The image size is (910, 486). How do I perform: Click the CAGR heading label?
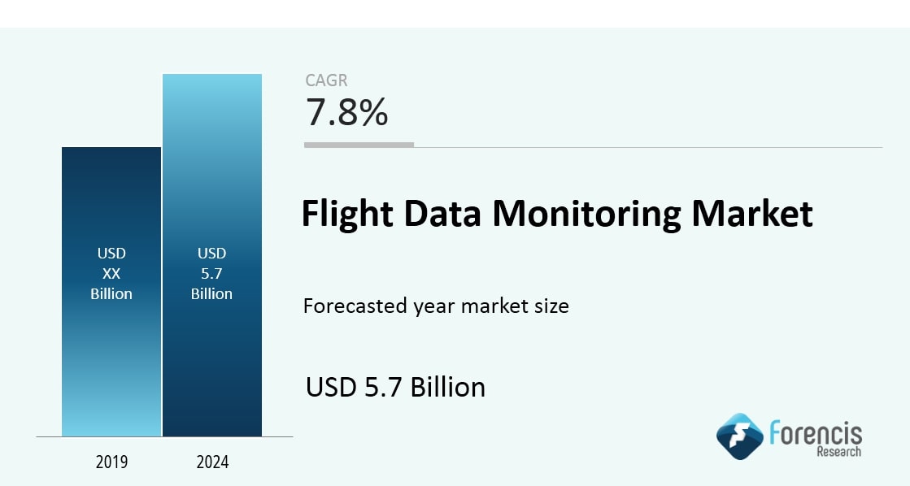328,80
